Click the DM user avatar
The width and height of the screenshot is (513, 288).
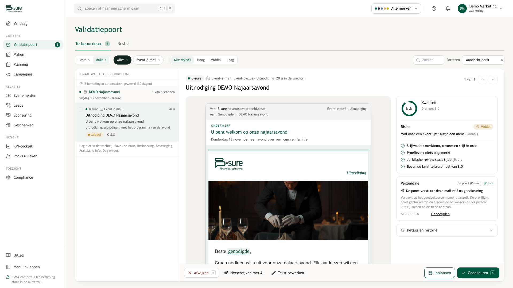click(x=462, y=9)
